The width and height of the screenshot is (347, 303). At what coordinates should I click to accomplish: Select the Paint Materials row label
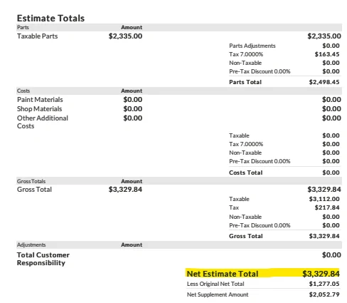pyautogui.click(x=40, y=100)
